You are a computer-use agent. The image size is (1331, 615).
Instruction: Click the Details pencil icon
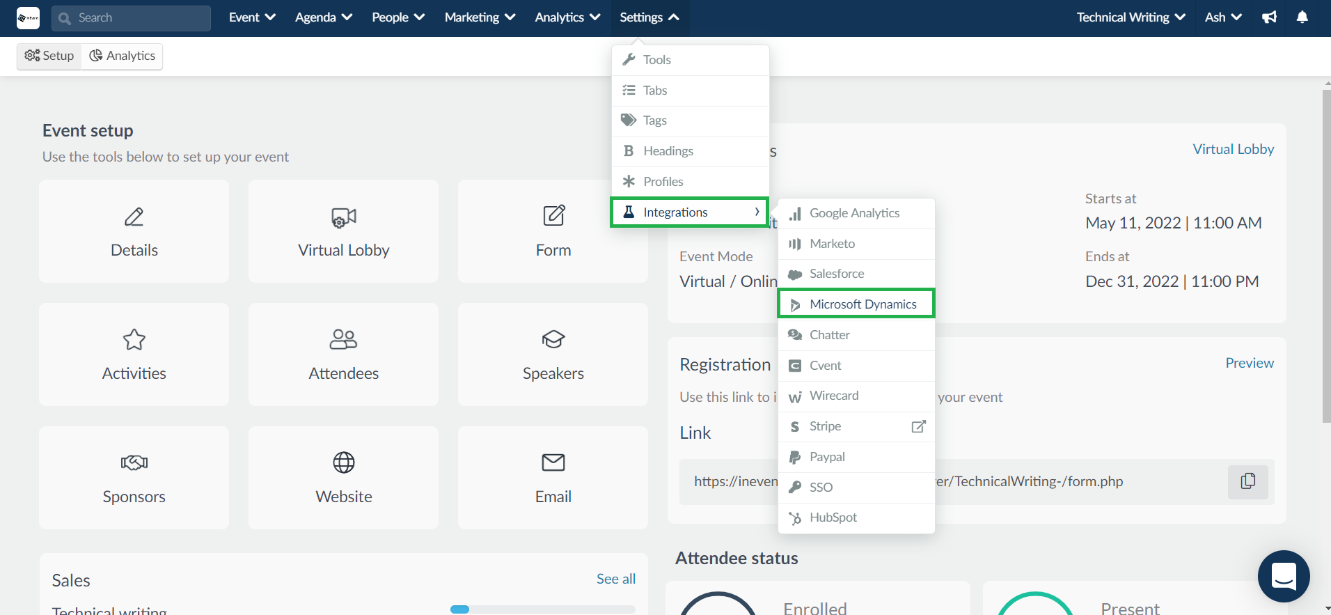tap(134, 217)
